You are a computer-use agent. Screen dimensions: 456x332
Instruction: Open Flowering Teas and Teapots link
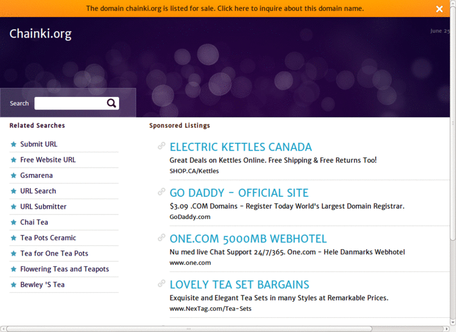click(x=64, y=269)
